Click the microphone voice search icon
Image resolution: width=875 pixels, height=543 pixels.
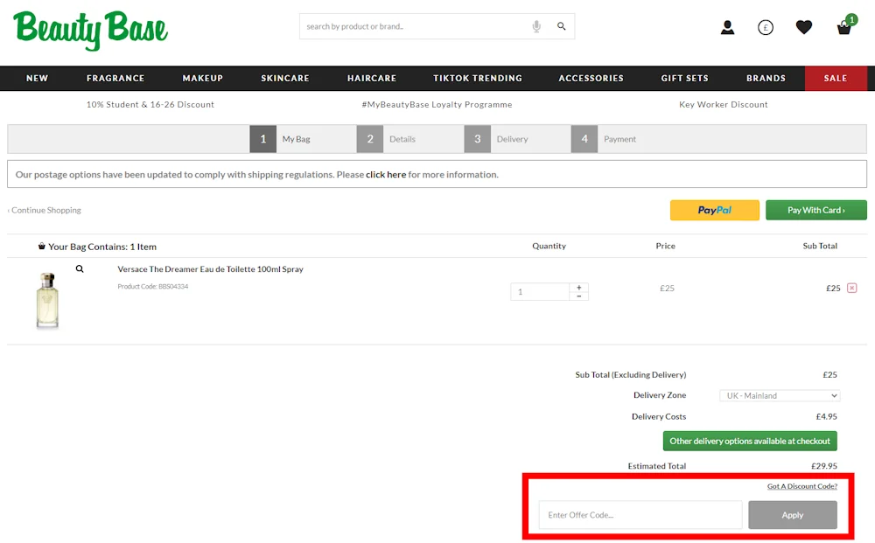point(536,26)
